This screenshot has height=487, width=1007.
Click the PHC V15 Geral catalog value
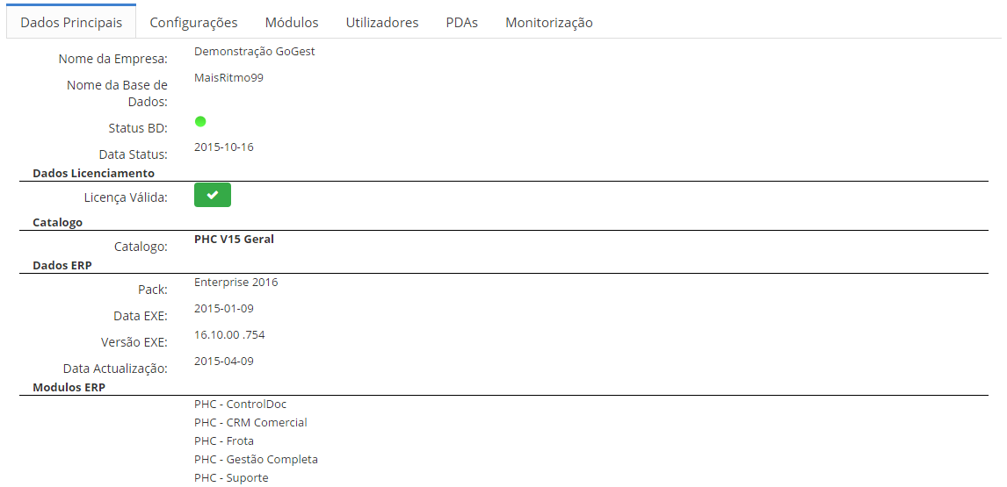pos(234,240)
